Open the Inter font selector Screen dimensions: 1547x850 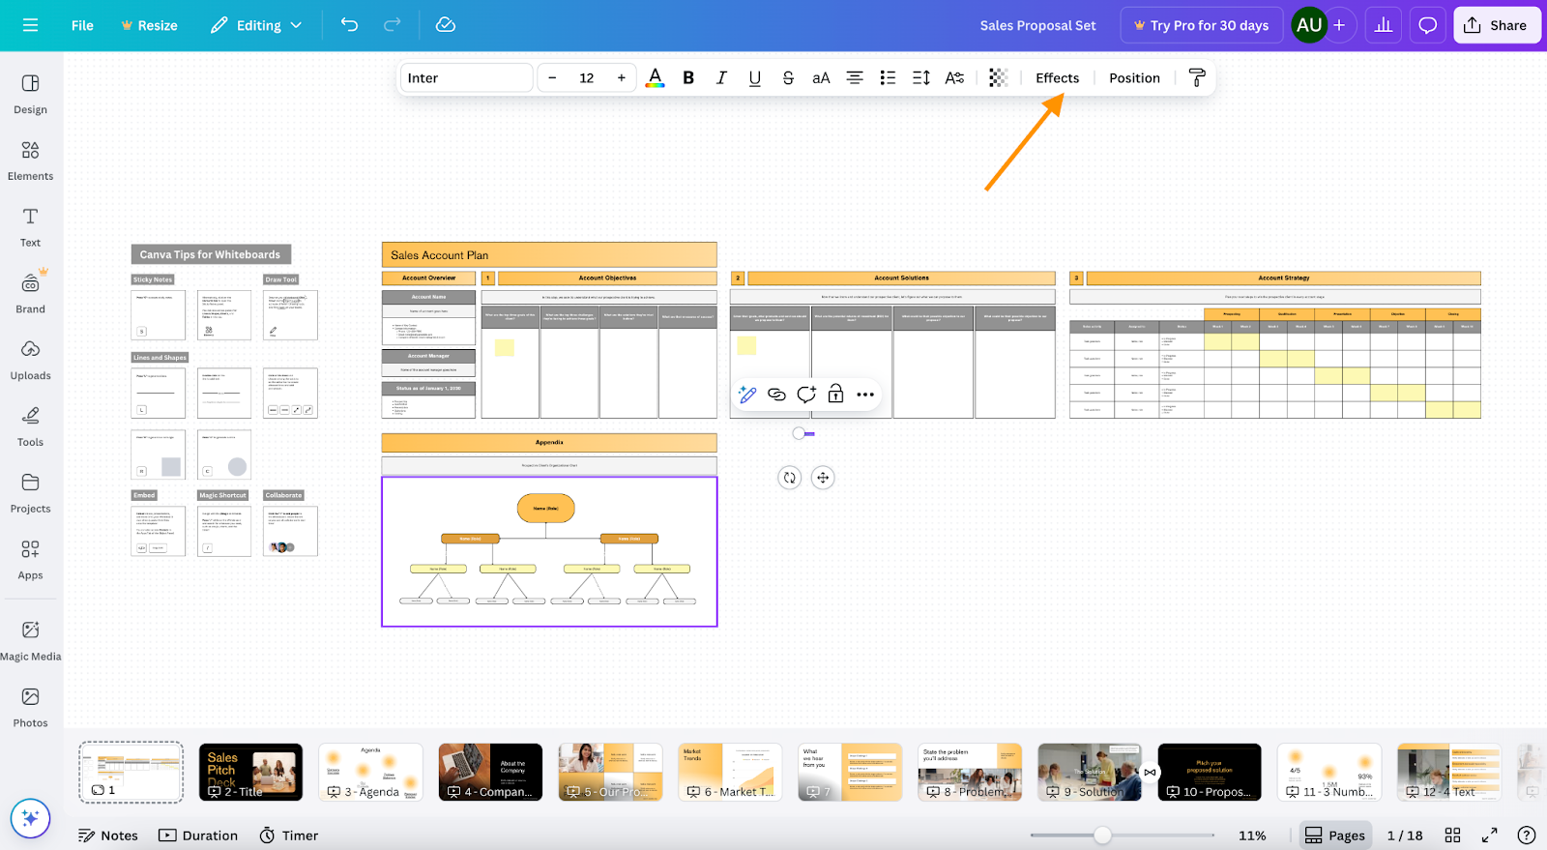coord(466,78)
